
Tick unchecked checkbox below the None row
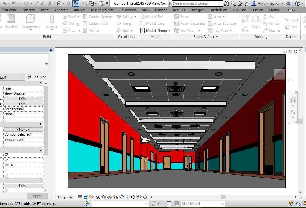(7, 119)
